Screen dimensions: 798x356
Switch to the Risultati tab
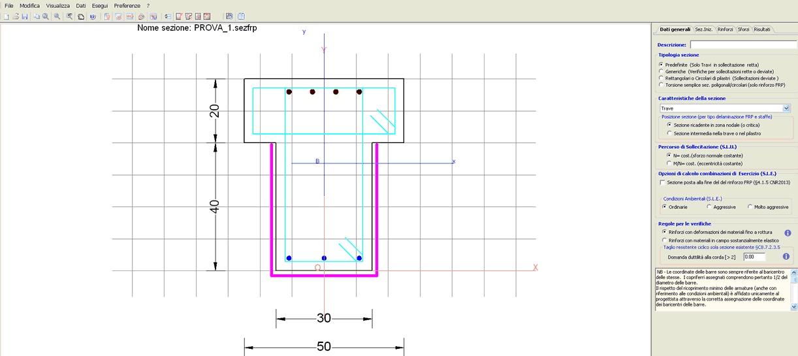coord(762,29)
